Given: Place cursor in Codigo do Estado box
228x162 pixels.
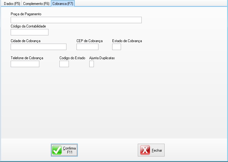Looking at the screenshot, I should pos(64,64).
